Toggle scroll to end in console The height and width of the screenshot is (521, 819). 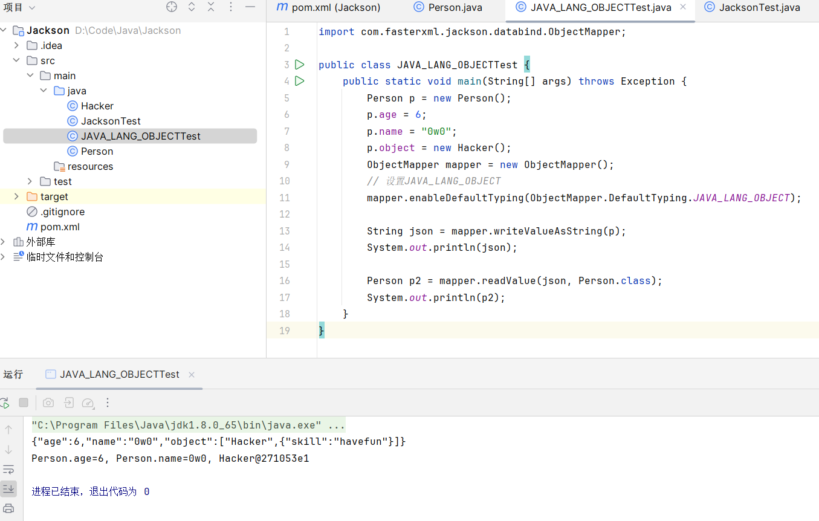(x=8, y=488)
